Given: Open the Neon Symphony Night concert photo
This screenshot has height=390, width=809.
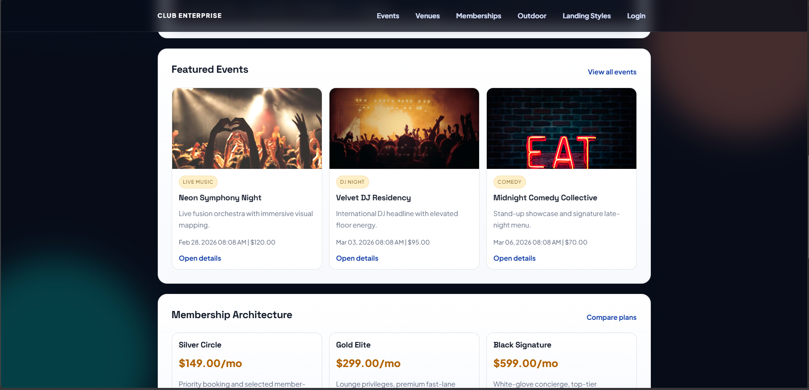Looking at the screenshot, I should [247, 128].
